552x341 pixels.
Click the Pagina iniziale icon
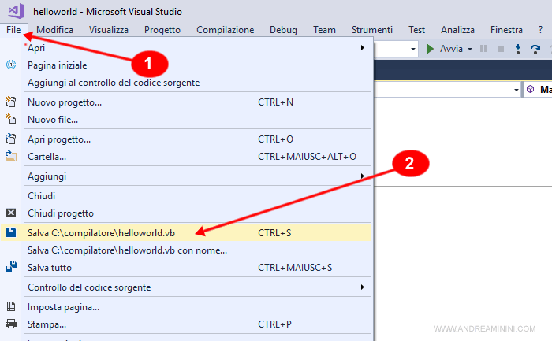click(11, 65)
